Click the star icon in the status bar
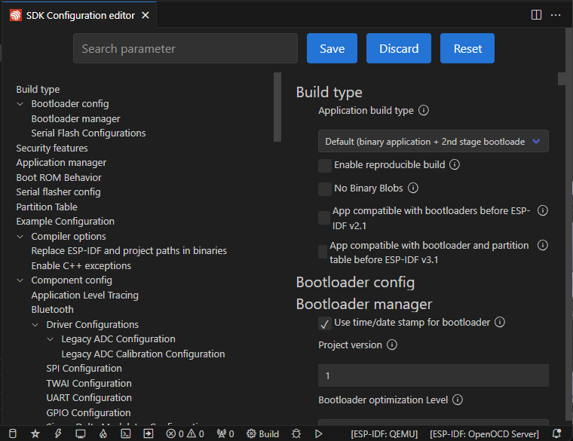This screenshot has height=441, width=573. 35,433
